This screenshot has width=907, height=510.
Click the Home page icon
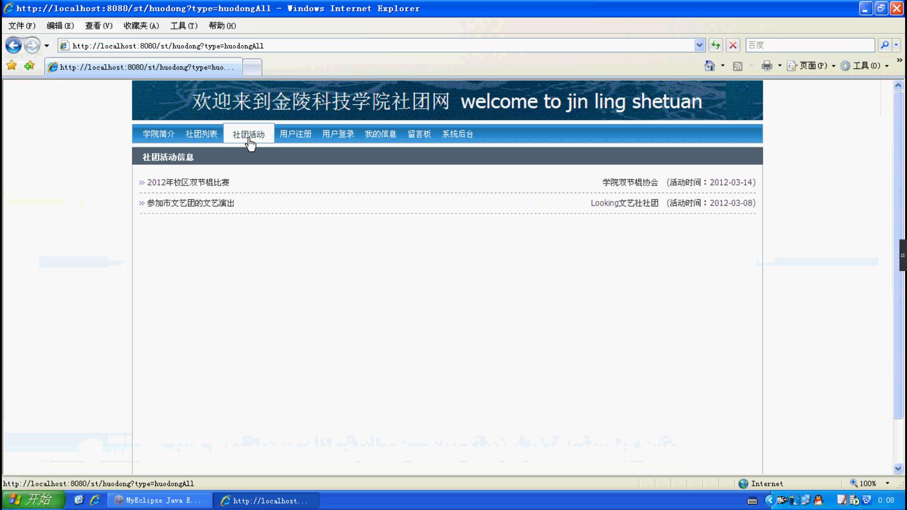[x=710, y=66]
